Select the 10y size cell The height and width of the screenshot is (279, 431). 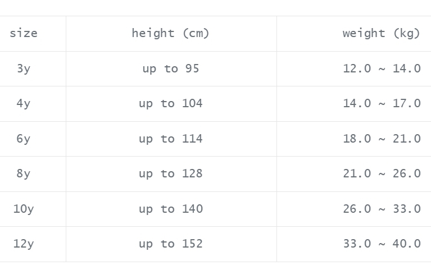click(24, 209)
